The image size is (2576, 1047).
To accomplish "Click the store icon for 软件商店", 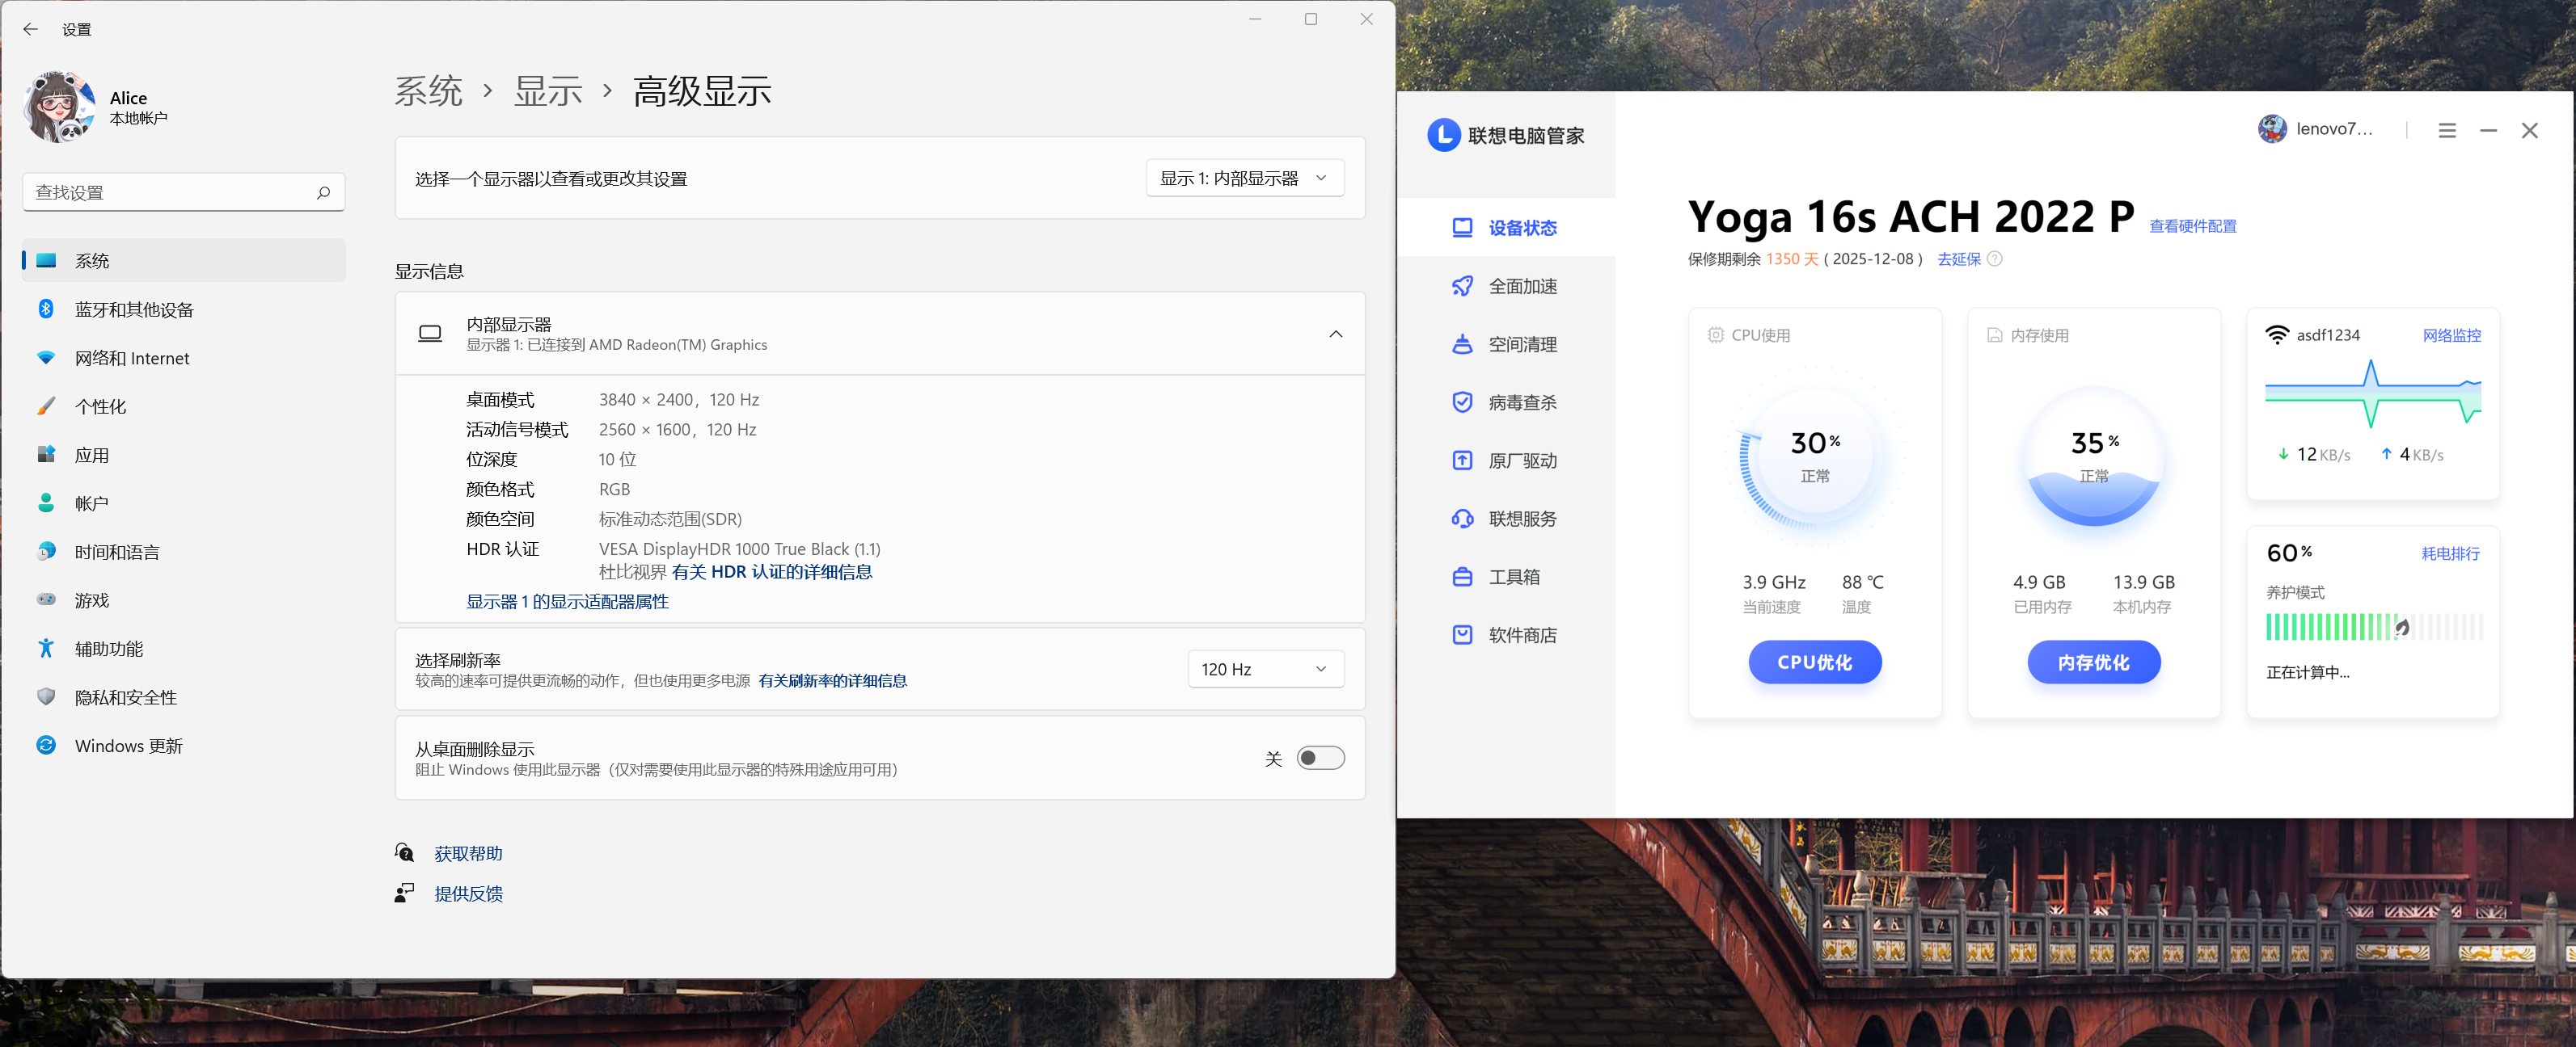I will (1462, 634).
